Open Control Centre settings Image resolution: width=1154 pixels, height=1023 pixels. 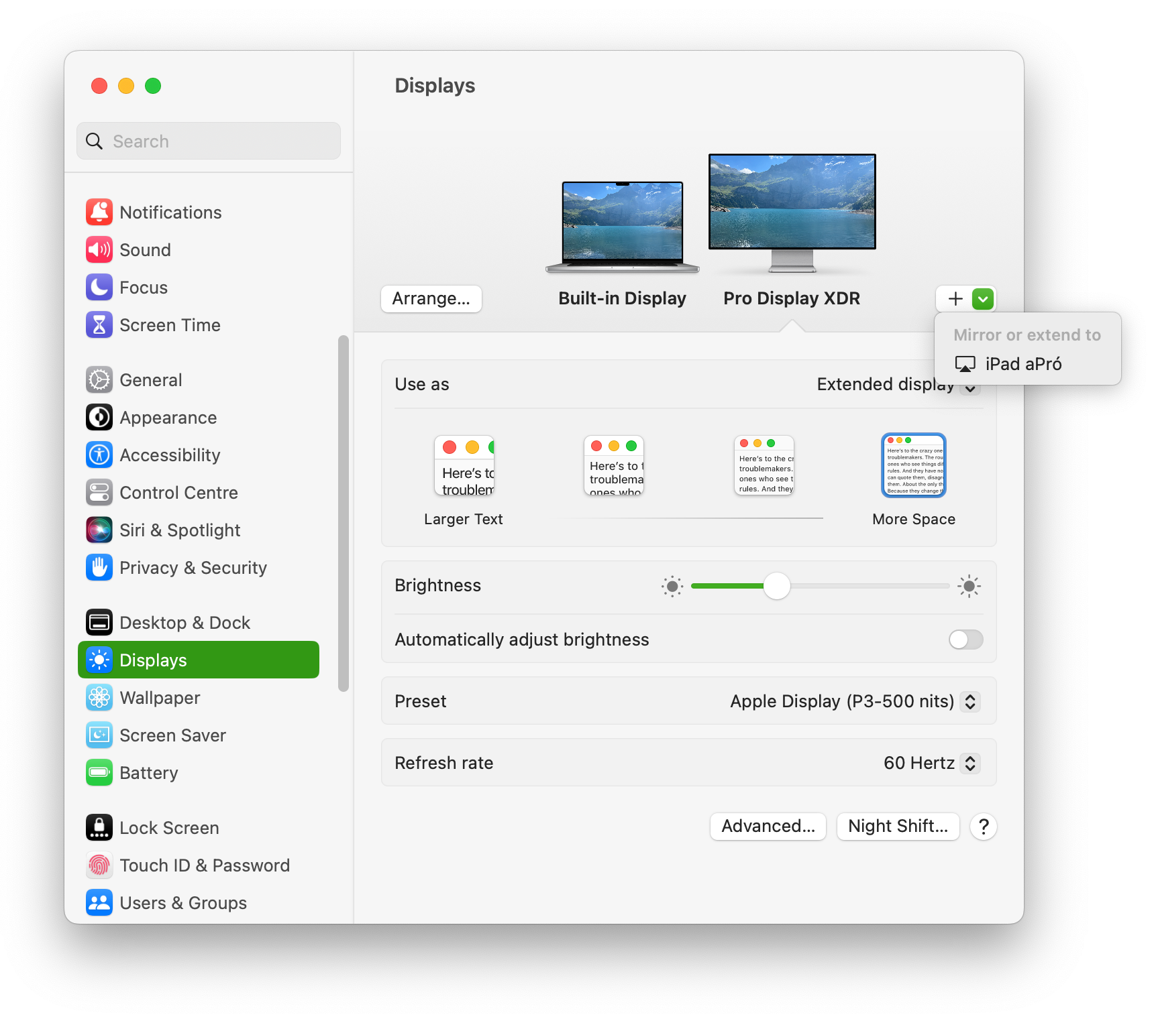pos(199,493)
